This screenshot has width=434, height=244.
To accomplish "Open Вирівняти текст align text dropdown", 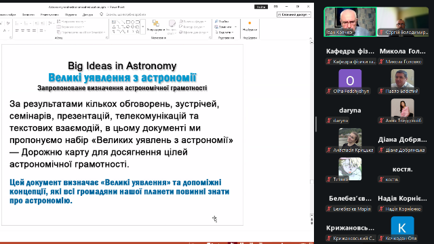I will pyautogui.click(x=71, y=27).
